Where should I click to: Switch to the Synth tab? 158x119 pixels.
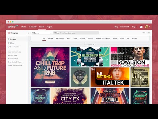(x=122, y=38)
